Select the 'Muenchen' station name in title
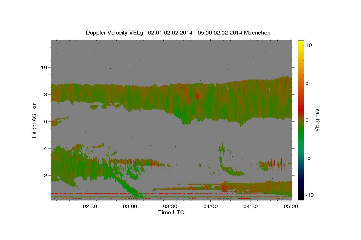This screenshot has height=240, width=361. [x=257, y=33]
